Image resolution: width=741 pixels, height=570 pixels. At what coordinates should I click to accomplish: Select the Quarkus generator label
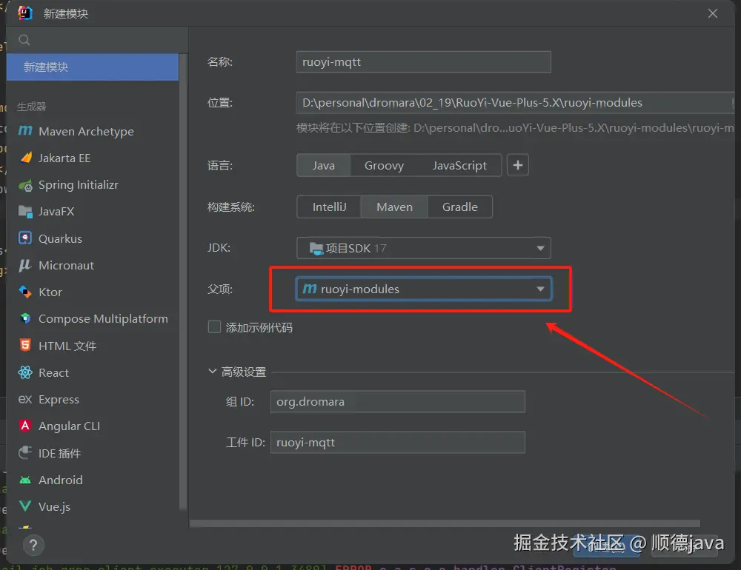tap(60, 238)
